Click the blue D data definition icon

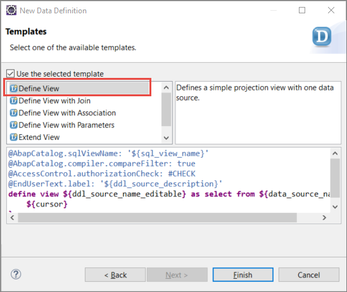[322, 37]
